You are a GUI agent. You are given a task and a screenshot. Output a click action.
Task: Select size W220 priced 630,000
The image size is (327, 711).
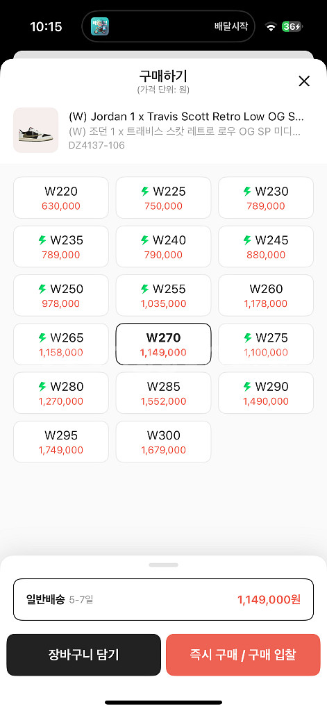[x=61, y=198]
